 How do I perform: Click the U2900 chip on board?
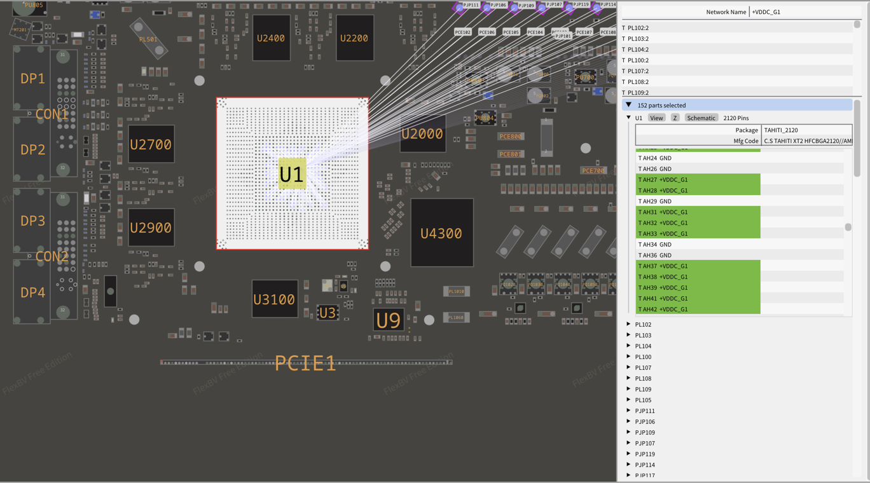pyautogui.click(x=151, y=228)
